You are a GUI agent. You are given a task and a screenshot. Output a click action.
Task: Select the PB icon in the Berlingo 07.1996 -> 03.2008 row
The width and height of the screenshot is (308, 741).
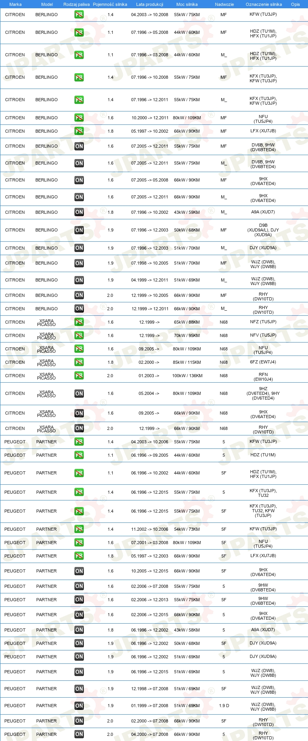79,55
